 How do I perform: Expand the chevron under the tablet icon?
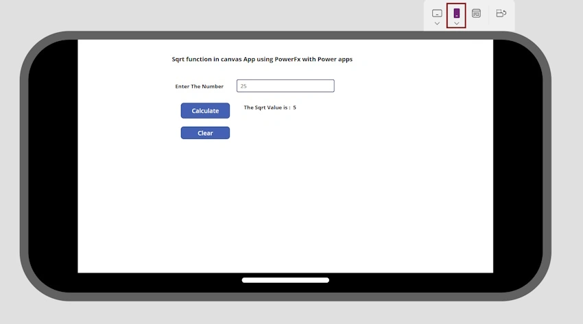(x=437, y=23)
